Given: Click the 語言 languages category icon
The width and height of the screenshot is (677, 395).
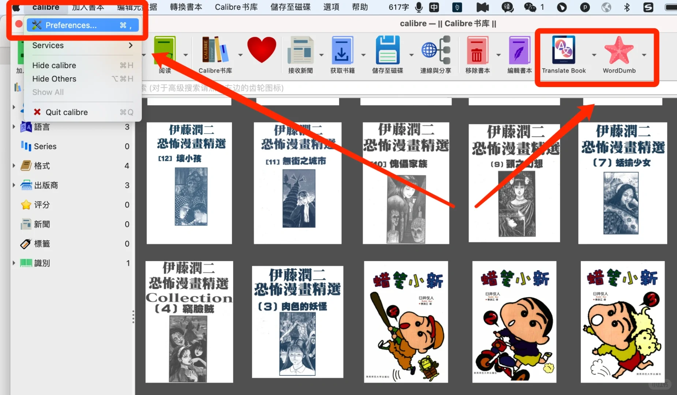Looking at the screenshot, I should click(x=26, y=127).
